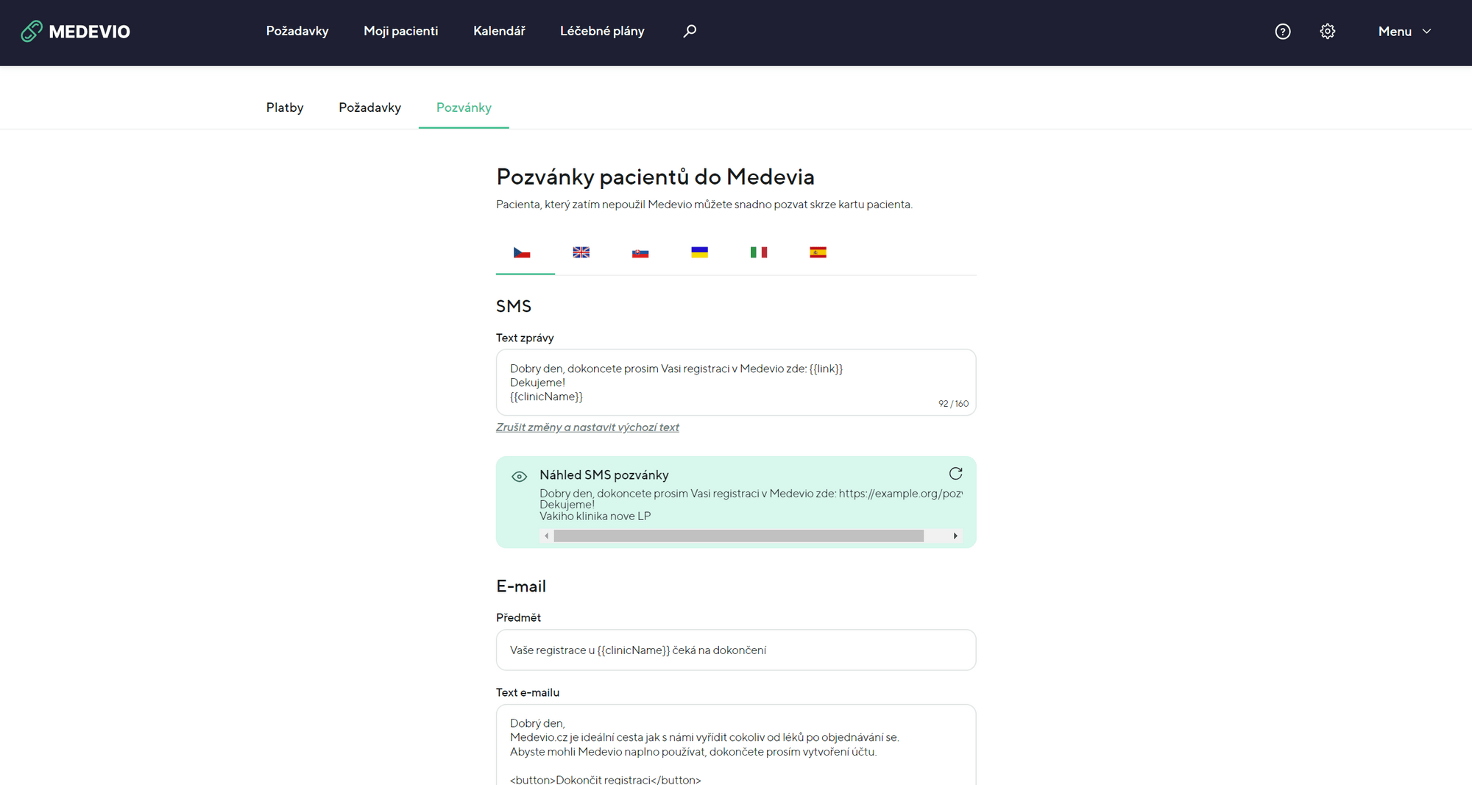This screenshot has height=785, width=1472.
Task: Click Zrušit změny a nastavit výchozí text
Action: coord(587,427)
